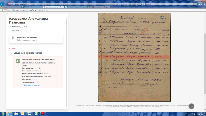This screenshot has height=116, width=206.
Task: Click 'Военно-пересыльный пункт: 152 азсп' text
Action: [x=36, y=74]
